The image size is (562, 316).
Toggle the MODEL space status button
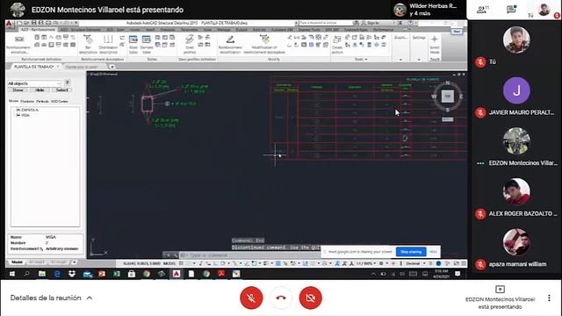click(x=169, y=263)
